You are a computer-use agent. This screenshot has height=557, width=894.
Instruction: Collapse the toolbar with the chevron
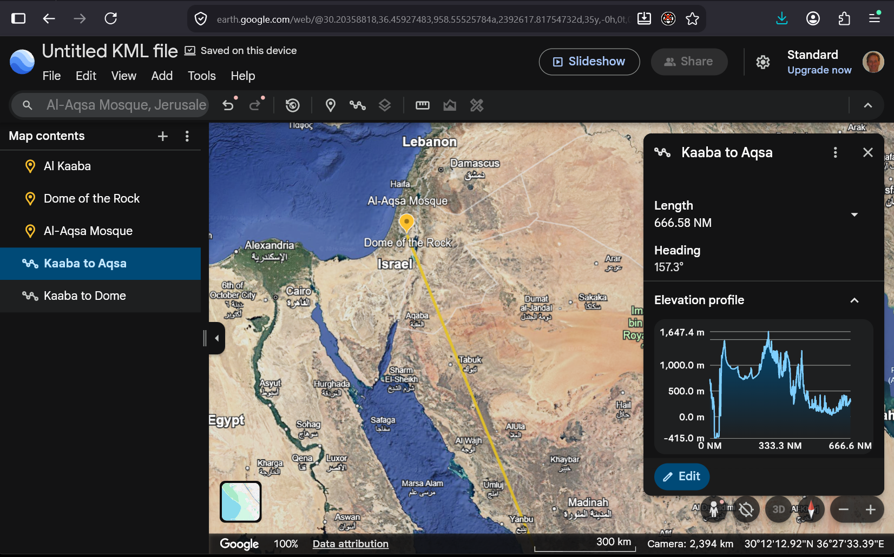coord(868,105)
